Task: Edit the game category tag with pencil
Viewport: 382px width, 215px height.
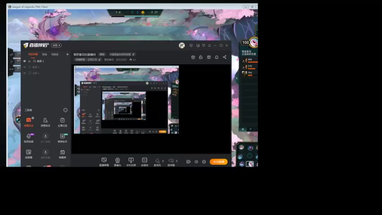Action: click(x=99, y=59)
